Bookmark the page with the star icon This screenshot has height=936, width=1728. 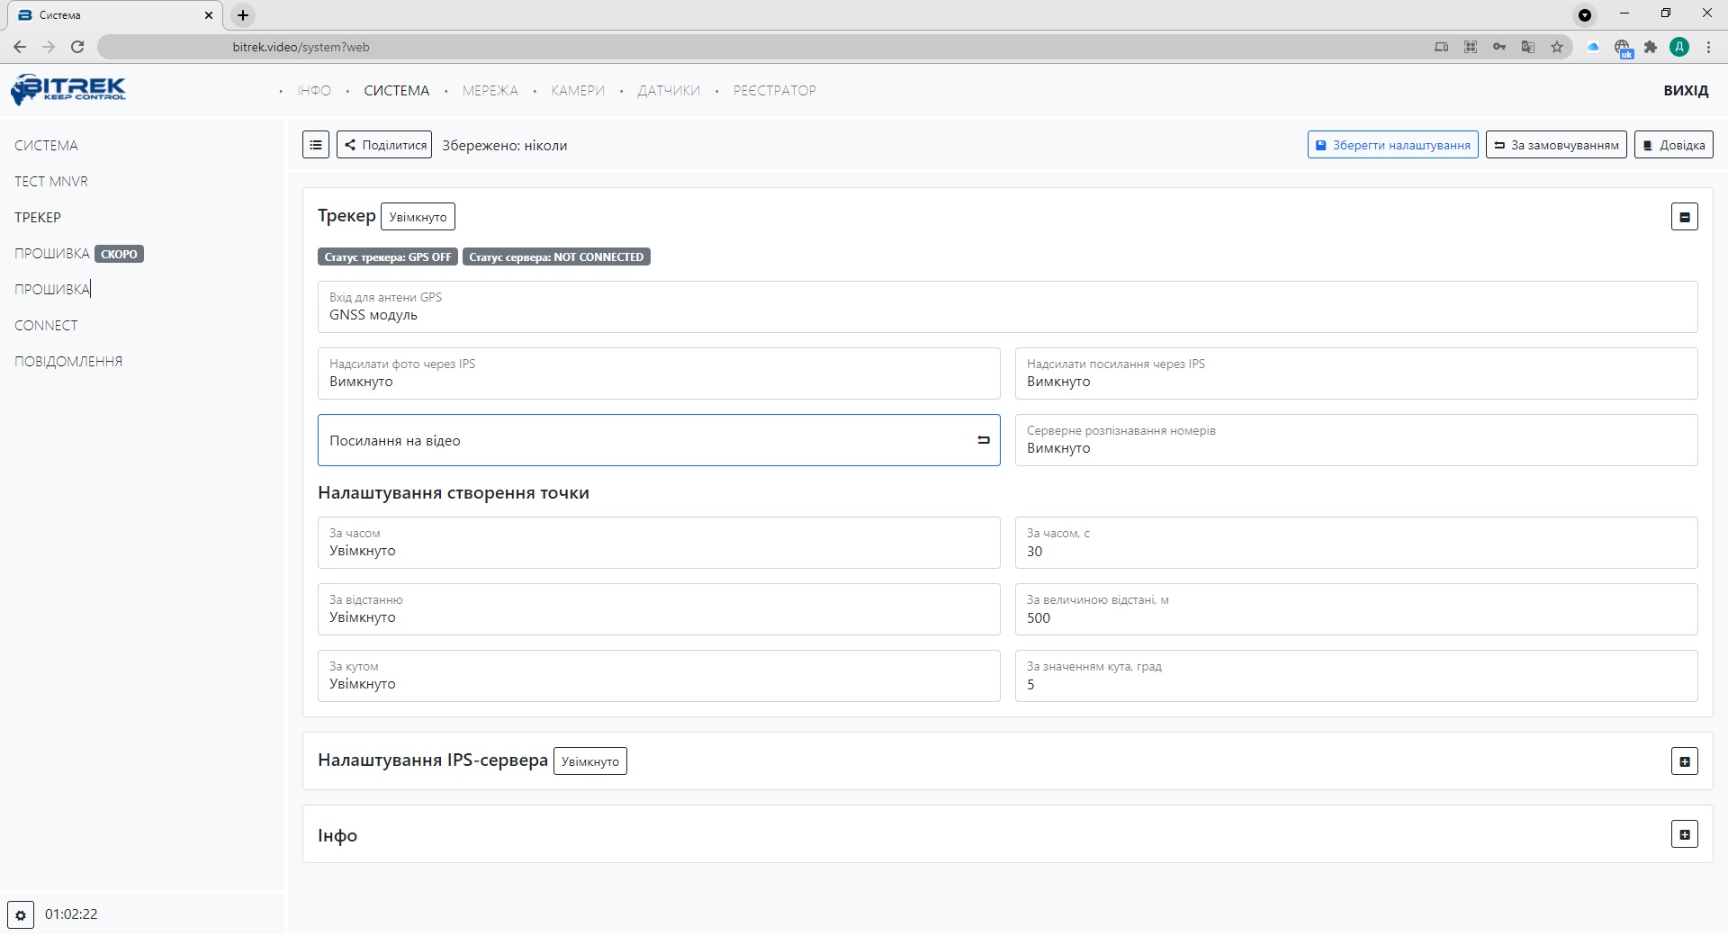[x=1556, y=47]
